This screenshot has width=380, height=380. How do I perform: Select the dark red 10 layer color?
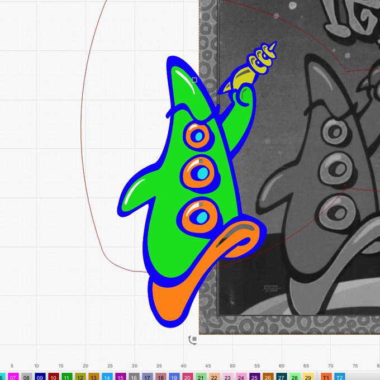[54, 377]
